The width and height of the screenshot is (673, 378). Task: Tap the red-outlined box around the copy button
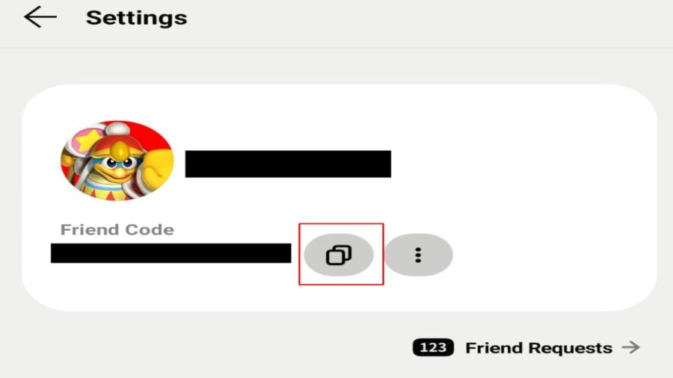(x=341, y=254)
